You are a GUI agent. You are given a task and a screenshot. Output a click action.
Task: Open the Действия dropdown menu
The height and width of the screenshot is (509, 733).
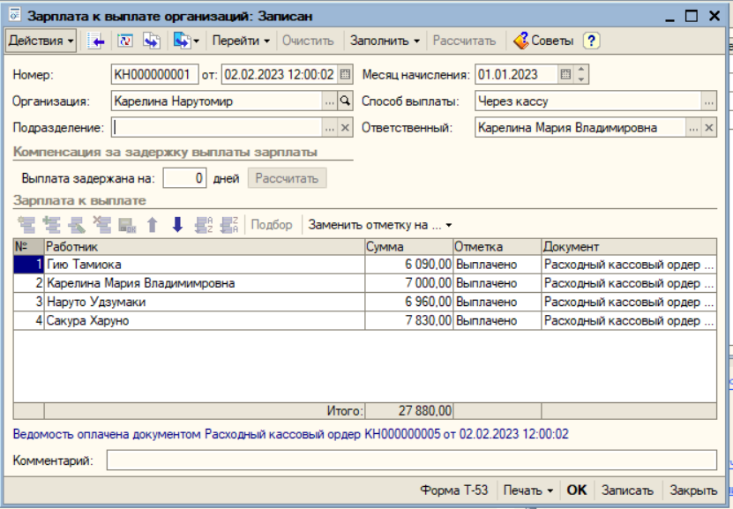click(41, 41)
